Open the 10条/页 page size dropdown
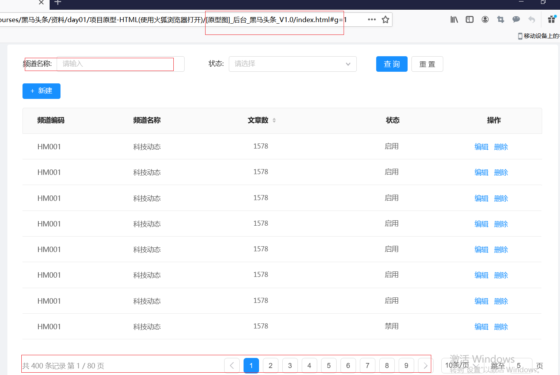 (x=463, y=366)
